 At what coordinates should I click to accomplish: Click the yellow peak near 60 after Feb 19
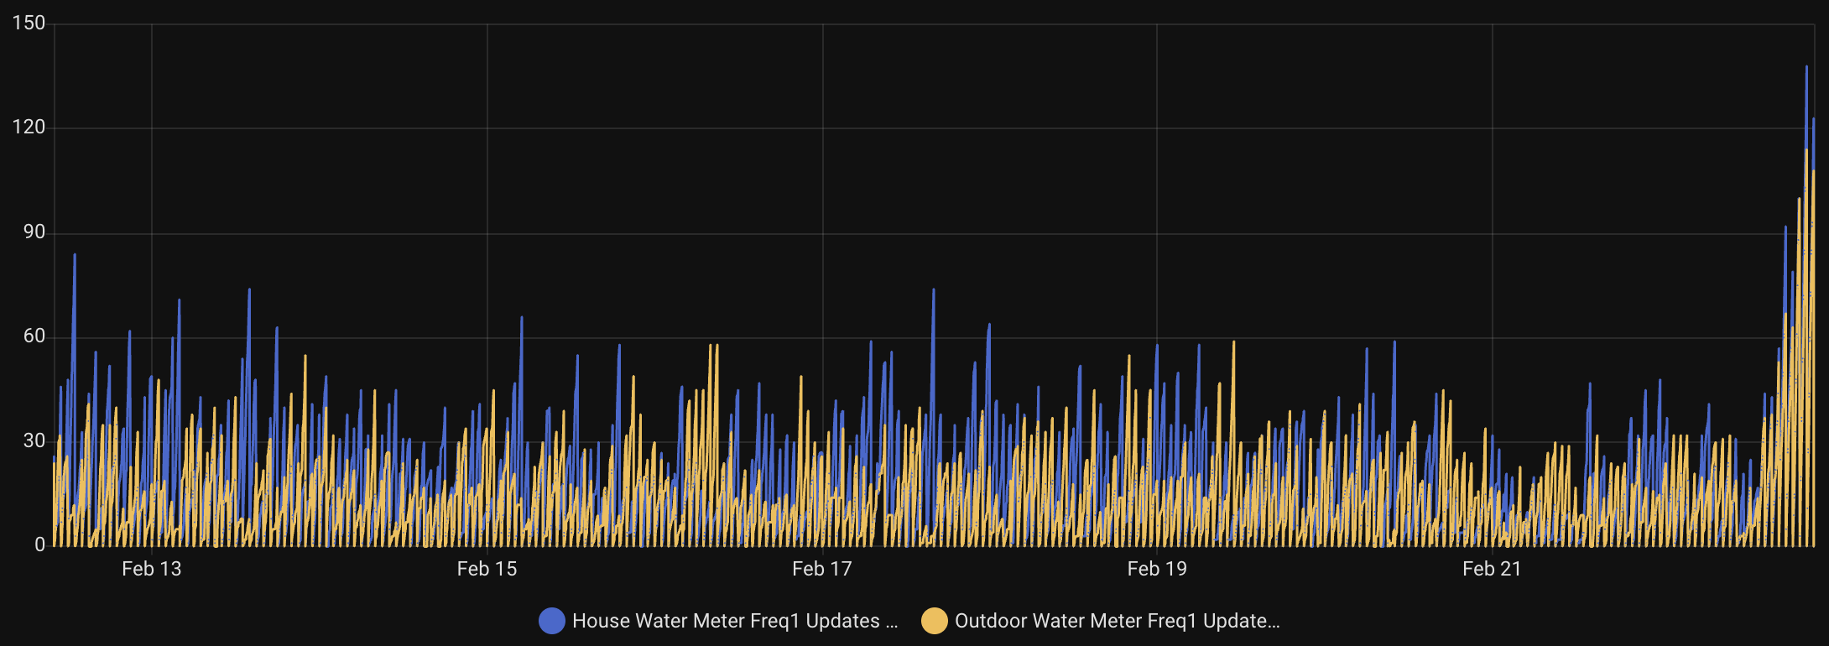coord(1233,342)
